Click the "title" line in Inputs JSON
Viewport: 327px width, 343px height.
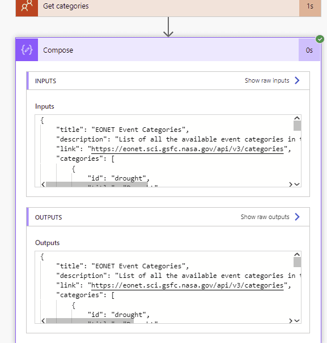(122, 130)
